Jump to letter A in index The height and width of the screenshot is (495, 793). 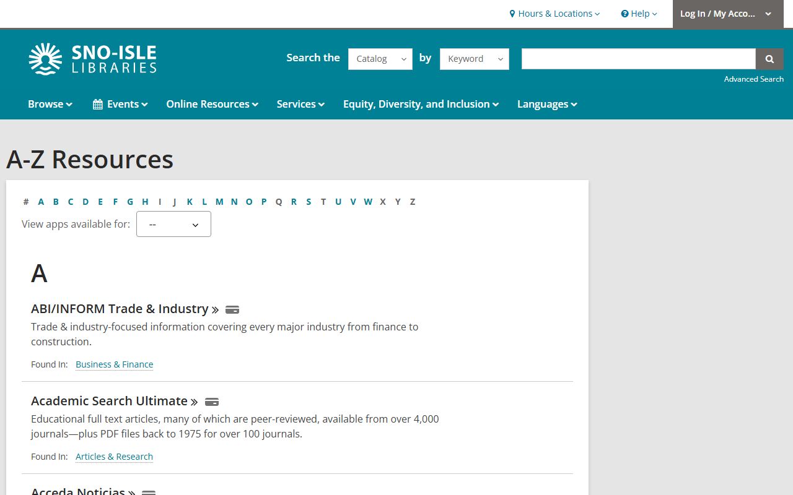coord(41,202)
